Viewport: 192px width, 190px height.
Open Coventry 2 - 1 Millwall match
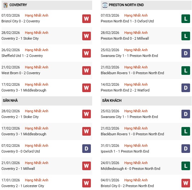tap(18, 169)
